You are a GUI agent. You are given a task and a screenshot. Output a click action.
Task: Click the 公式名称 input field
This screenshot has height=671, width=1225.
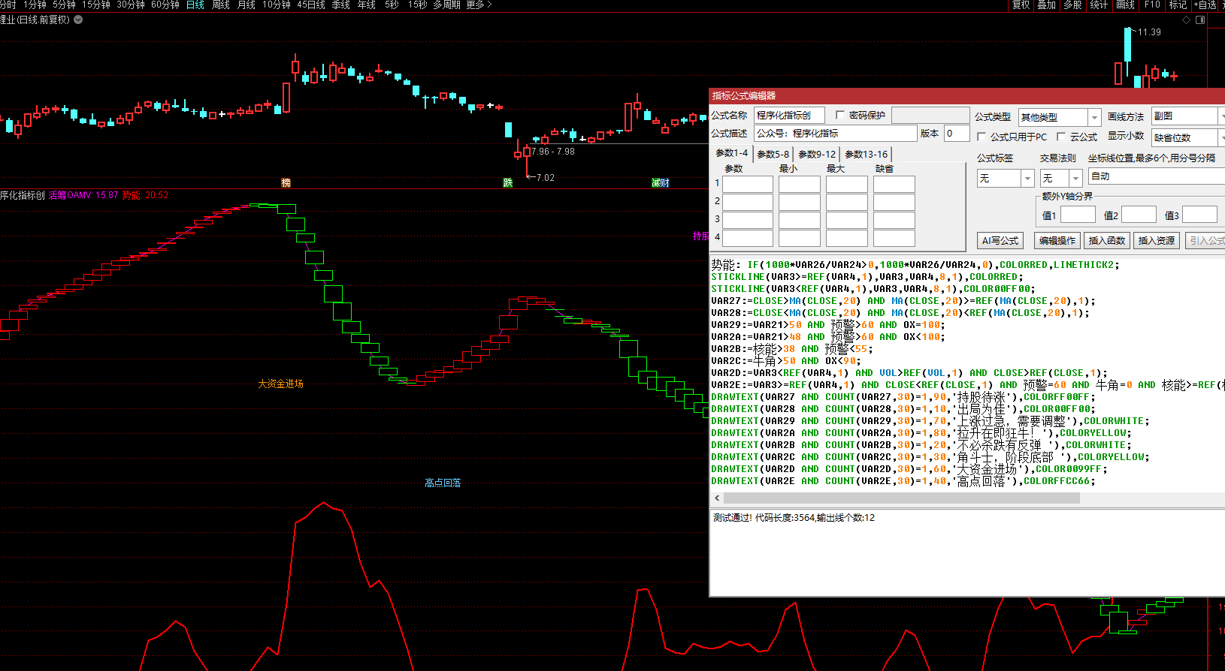(x=789, y=116)
